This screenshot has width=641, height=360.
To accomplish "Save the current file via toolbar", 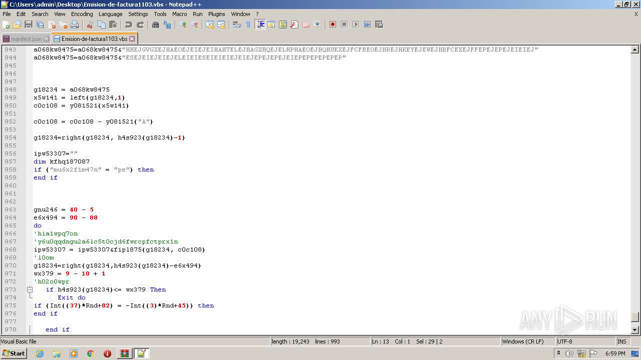I will pyautogui.click(x=29, y=24).
